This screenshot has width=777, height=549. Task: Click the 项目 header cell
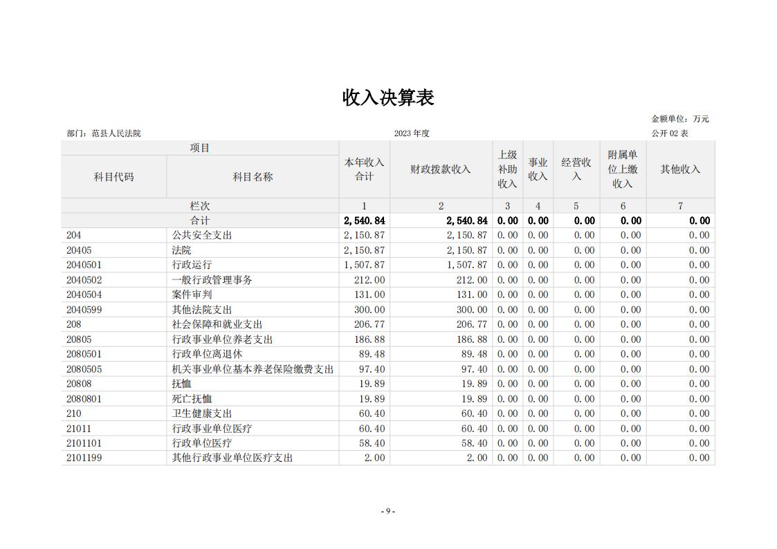[x=200, y=148]
